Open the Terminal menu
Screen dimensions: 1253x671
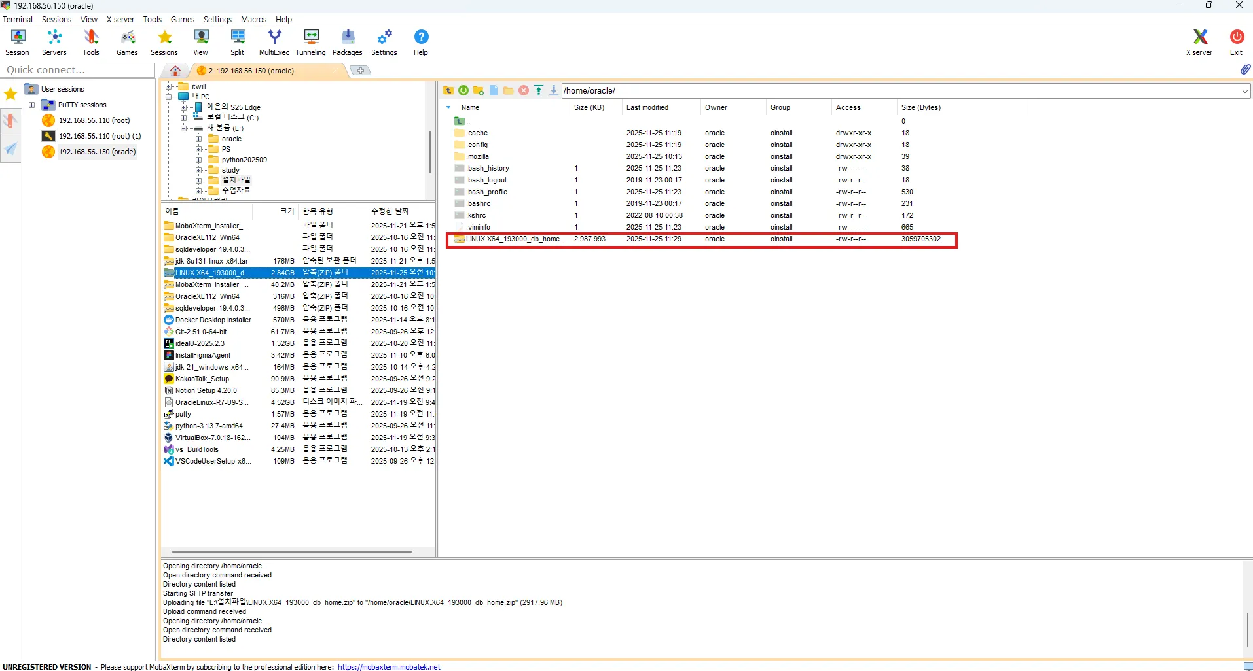coord(18,20)
